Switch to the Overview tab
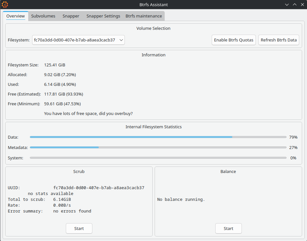This screenshot has height=241, width=307. coord(16,16)
